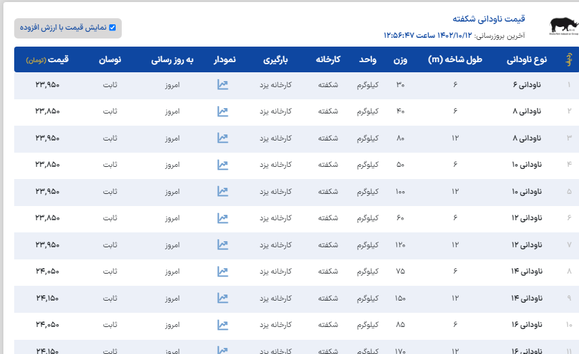Open chart icon for ناودانی 12 weighing 60 kg

tap(223, 218)
